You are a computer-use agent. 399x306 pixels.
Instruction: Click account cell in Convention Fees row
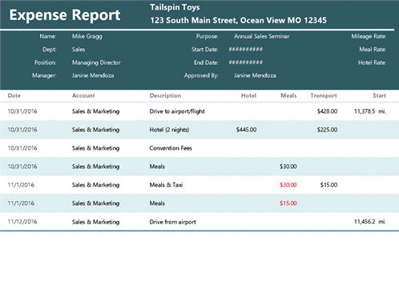click(95, 148)
